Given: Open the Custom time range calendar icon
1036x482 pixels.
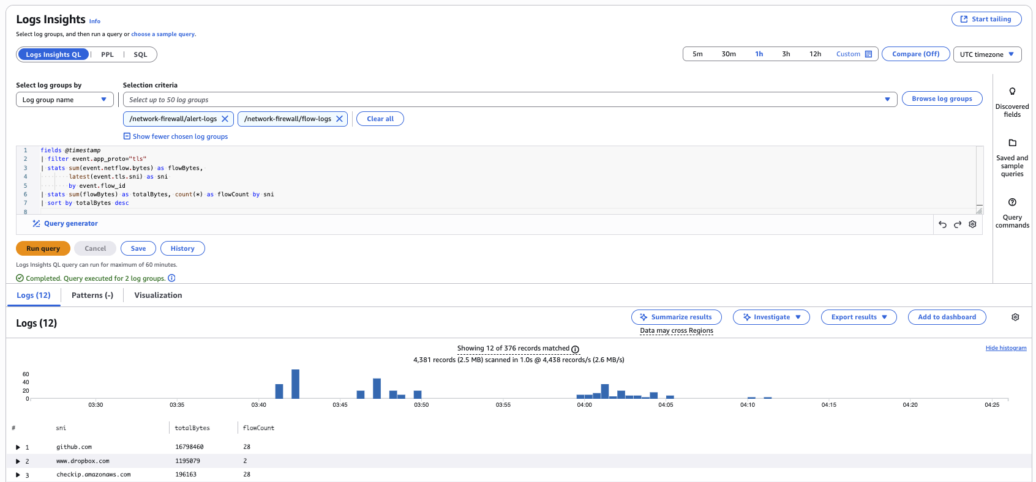Looking at the screenshot, I should (868, 54).
